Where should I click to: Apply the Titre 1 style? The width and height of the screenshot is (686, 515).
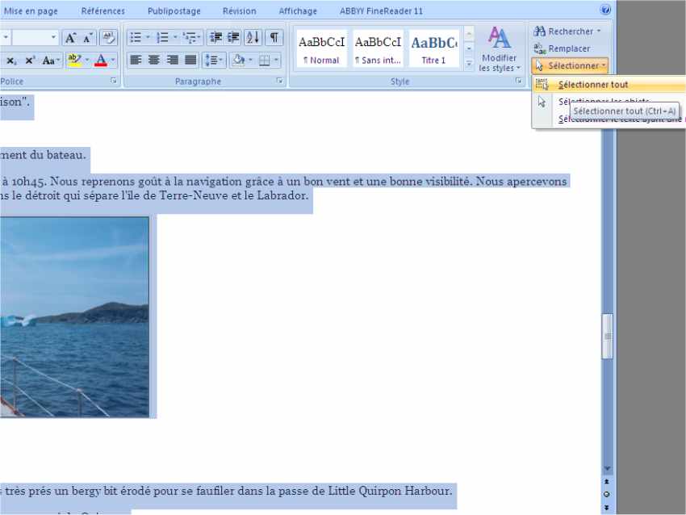(433, 48)
